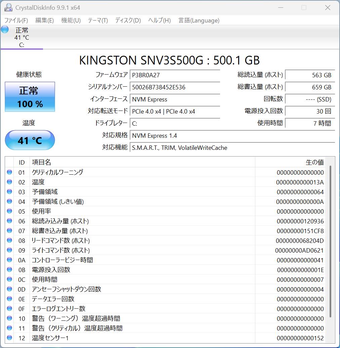340x348 pixels.
Task: Click the status orb for 05 使用率 row
Action: coord(9,211)
